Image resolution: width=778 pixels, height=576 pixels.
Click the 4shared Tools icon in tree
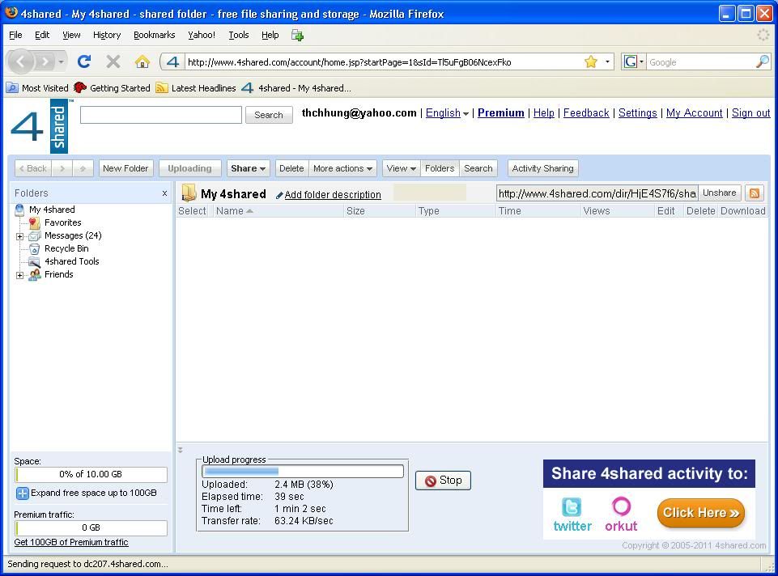click(34, 261)
